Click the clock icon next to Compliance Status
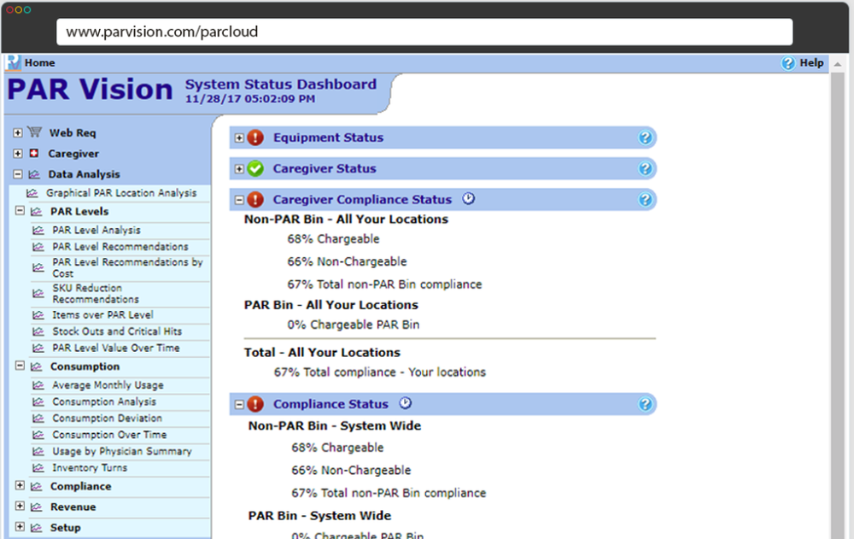Screen dimensions: 854x539 point(405,403)
